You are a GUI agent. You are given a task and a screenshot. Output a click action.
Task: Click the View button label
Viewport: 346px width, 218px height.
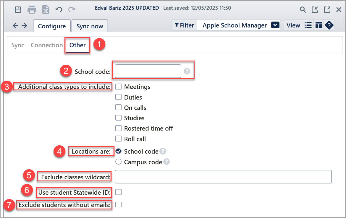click(x=293, y=25)
